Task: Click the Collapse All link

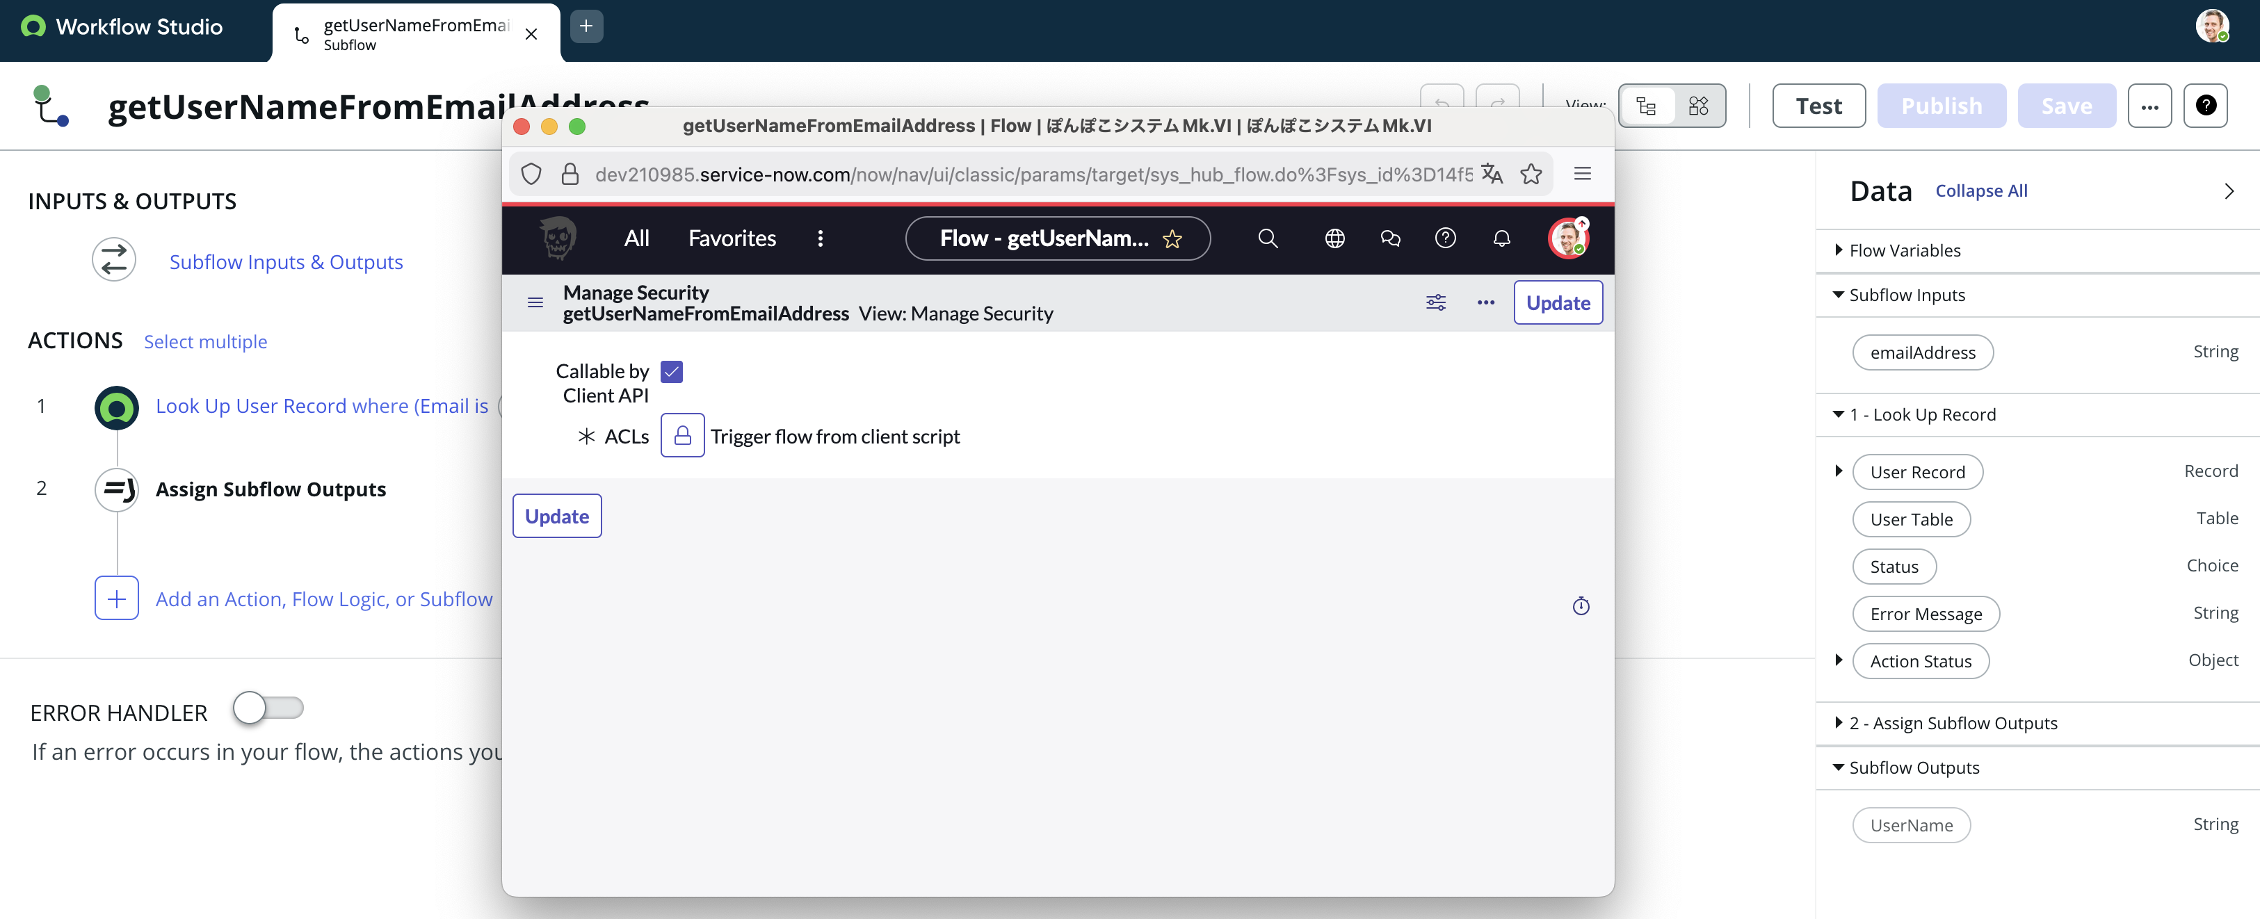Action: click(x=1980, y=190)
